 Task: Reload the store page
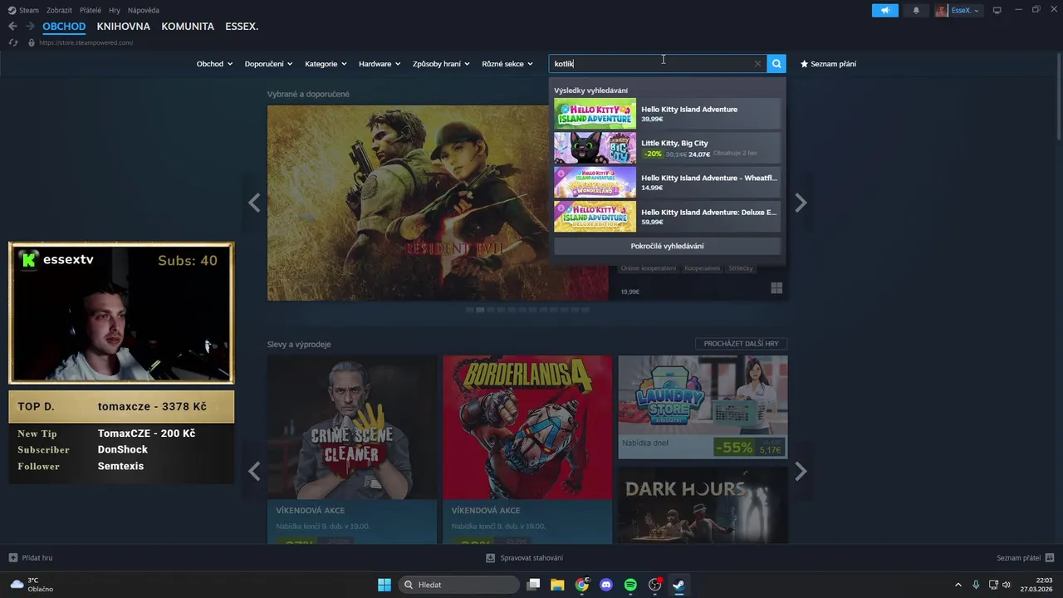click(12, 42)
